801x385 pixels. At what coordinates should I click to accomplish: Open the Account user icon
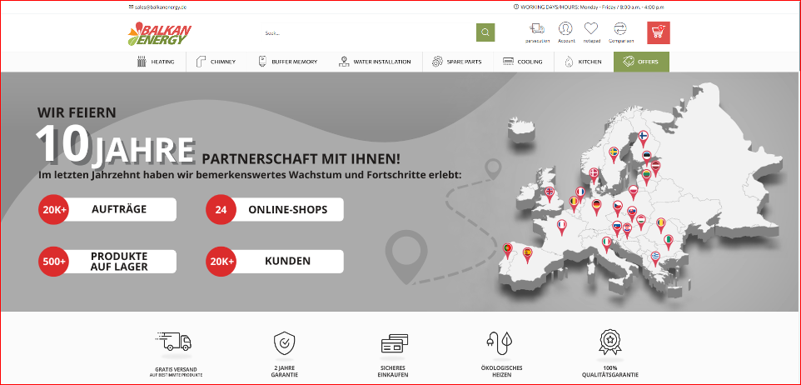[x=566, y=30]
